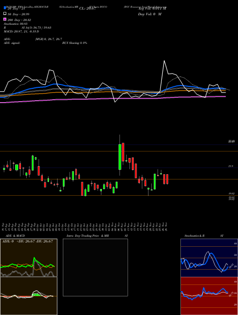Click the blue Stochastics chart thumbnail
The width and height of the screenshot is (238, 315).
[209, 258]
